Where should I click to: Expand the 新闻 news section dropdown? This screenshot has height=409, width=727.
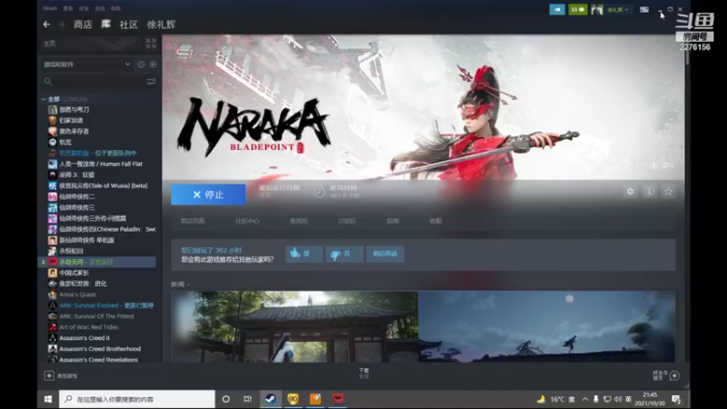[180, 284]
